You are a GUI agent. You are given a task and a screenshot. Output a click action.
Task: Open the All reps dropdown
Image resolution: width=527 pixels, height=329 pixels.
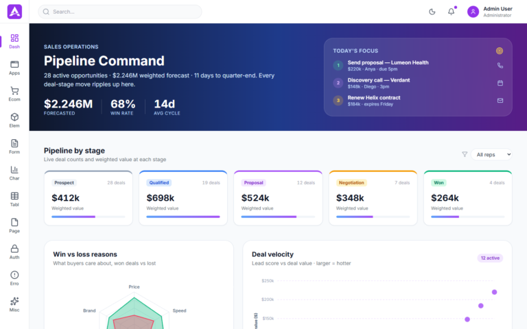click(x=491, y=154)
